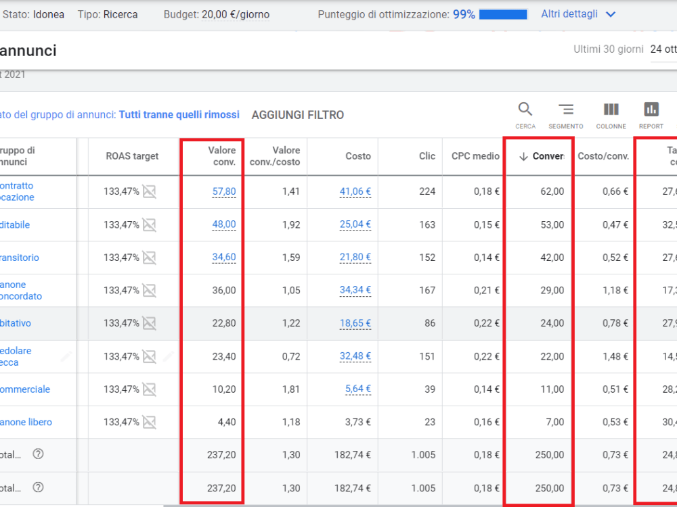Image resolution: width=677 pixels, height=507 pixels.
Task: Open filter Tutti tranne quelli rimossi
Action: click(x=179, y=115)
